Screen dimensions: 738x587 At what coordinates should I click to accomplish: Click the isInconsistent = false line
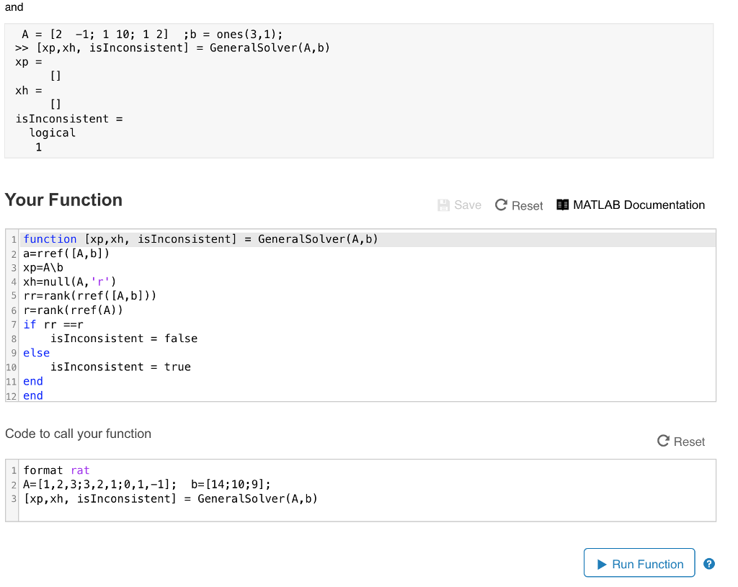123,339
